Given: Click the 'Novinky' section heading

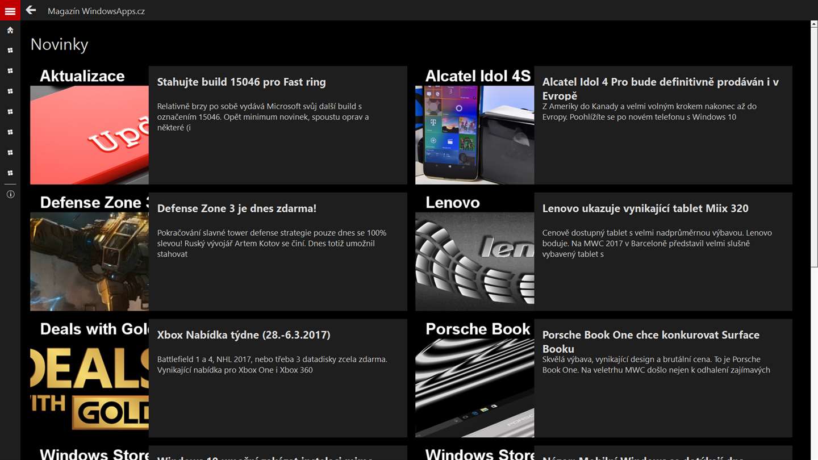Looking at the screenshot, I should point(60,44).
